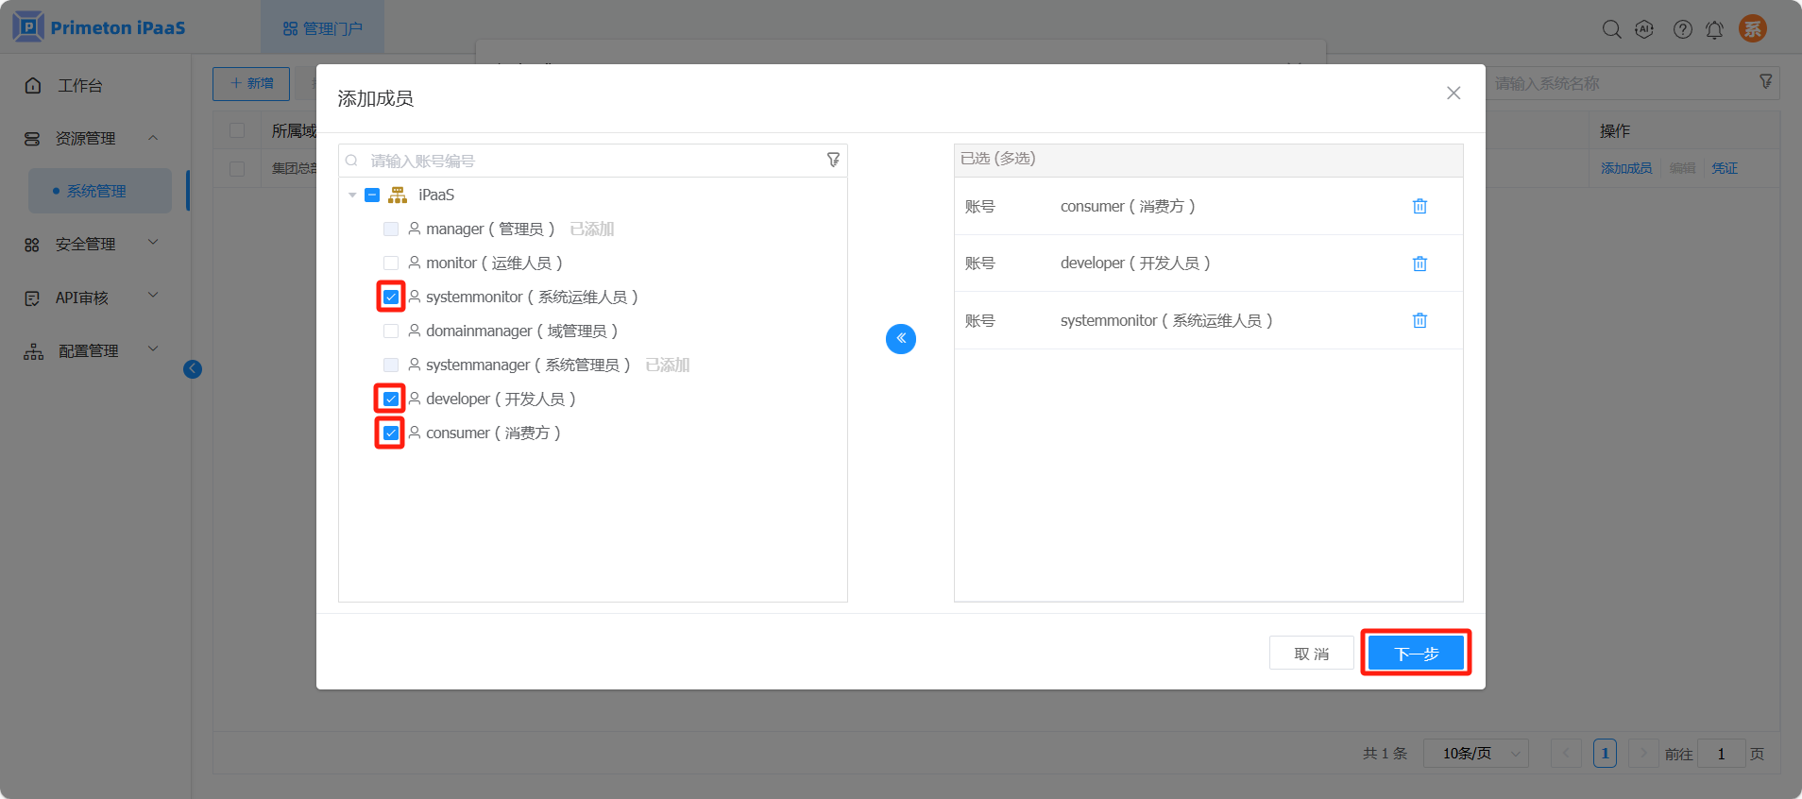Check the monitor (运维人员) checkbox
1802x799 pixels.
(x=391, y=263)
